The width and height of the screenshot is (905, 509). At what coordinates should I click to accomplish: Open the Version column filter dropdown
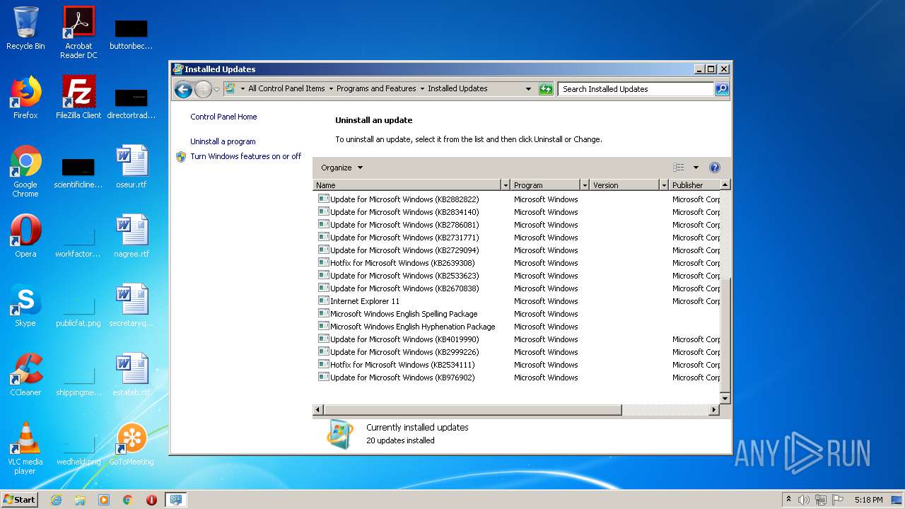[663, 185]
